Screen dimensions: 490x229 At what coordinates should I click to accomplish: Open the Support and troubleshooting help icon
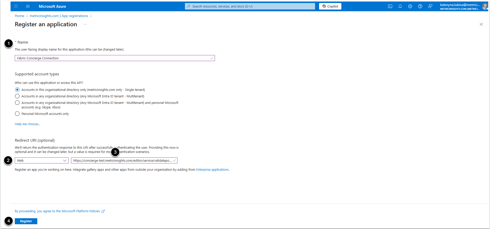(420, 6)
